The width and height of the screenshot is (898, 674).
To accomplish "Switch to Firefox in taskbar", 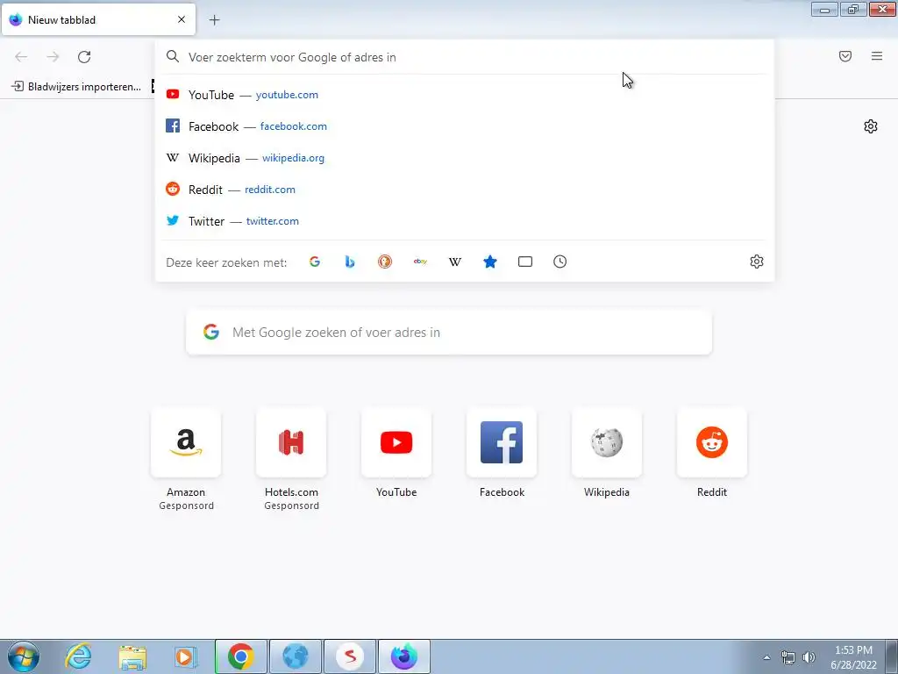I will 404,656.
